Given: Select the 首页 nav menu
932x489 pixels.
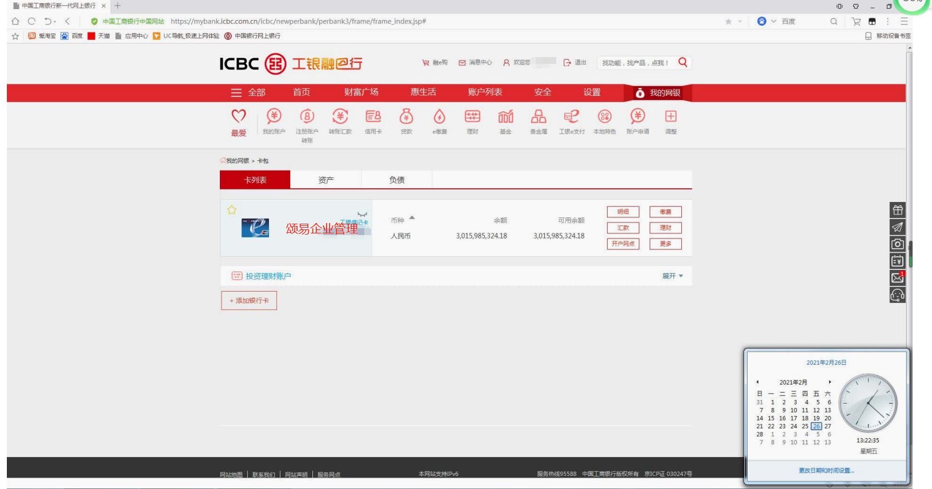Looking at the screenshot, I should pyautogui.click(x=302, y=92).
